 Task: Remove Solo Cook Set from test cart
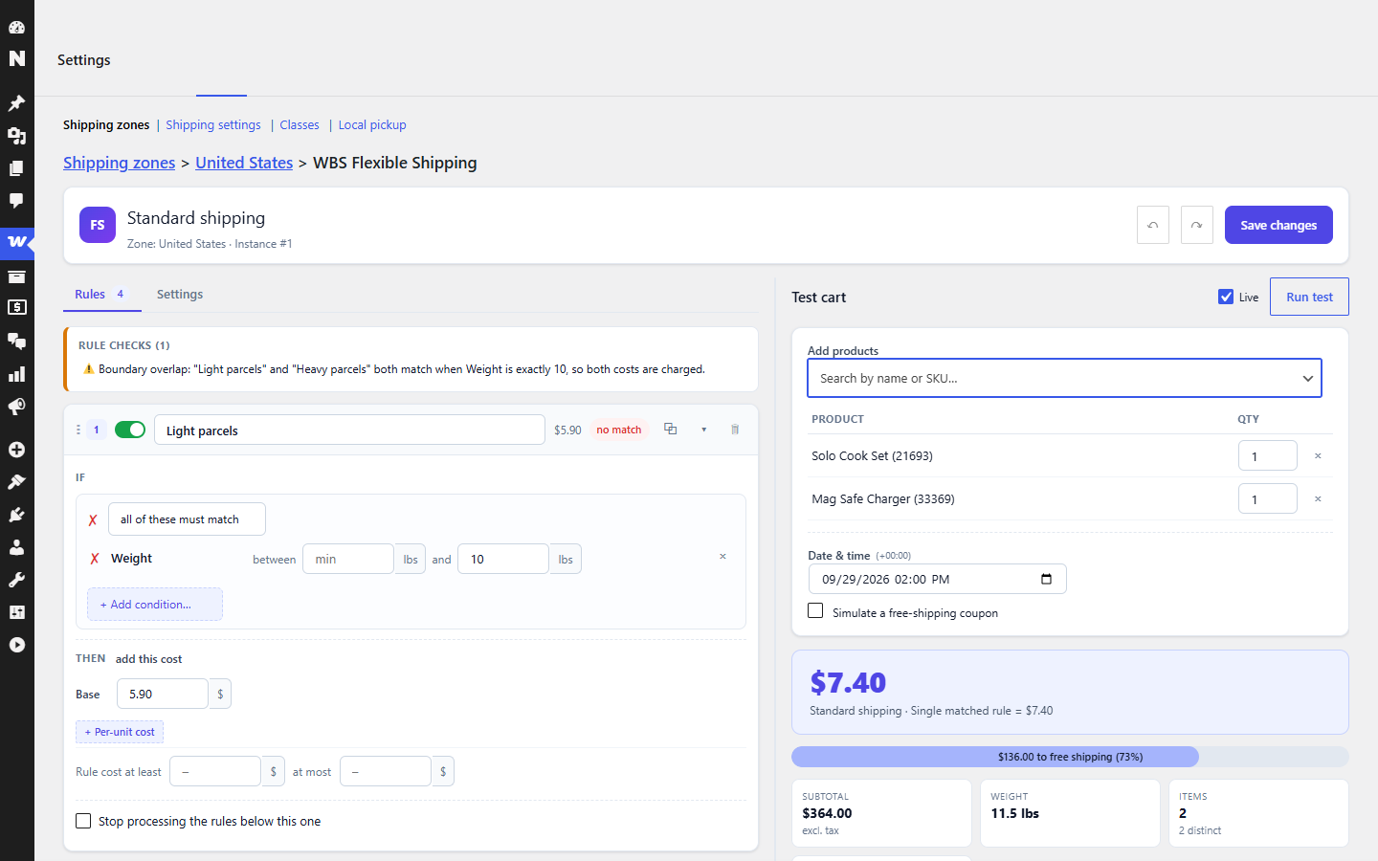(1318, 456)
